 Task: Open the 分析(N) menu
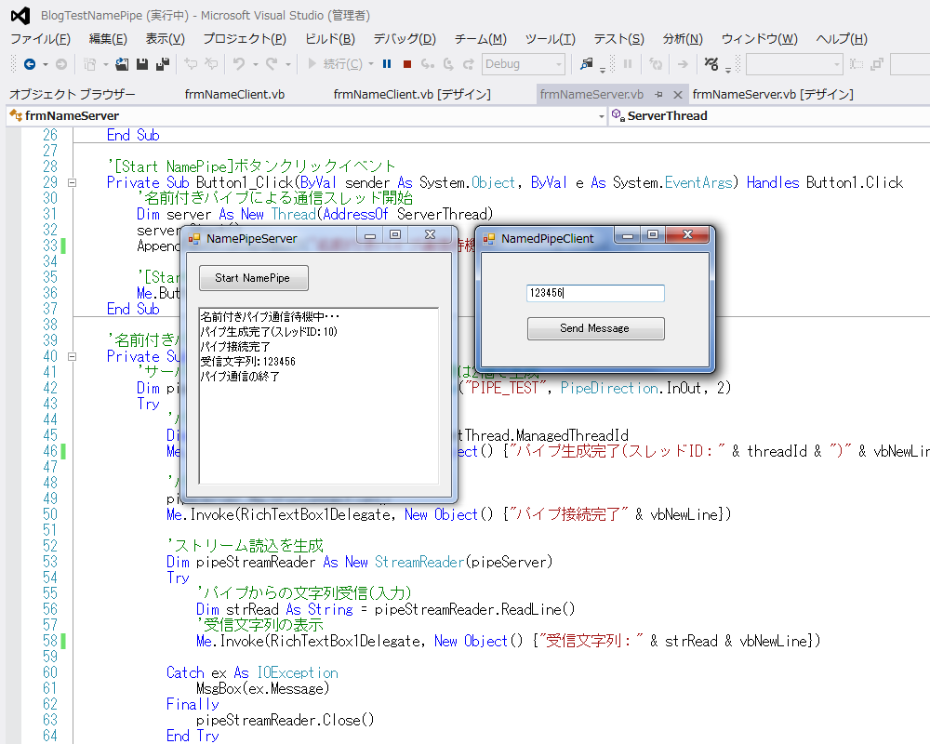(683, 39)
